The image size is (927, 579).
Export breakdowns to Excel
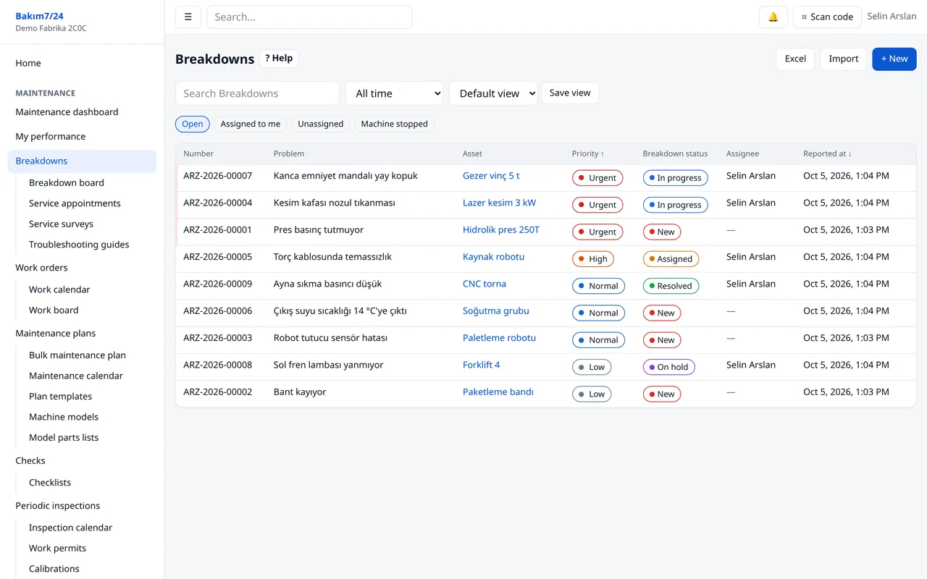coord(795,59)
